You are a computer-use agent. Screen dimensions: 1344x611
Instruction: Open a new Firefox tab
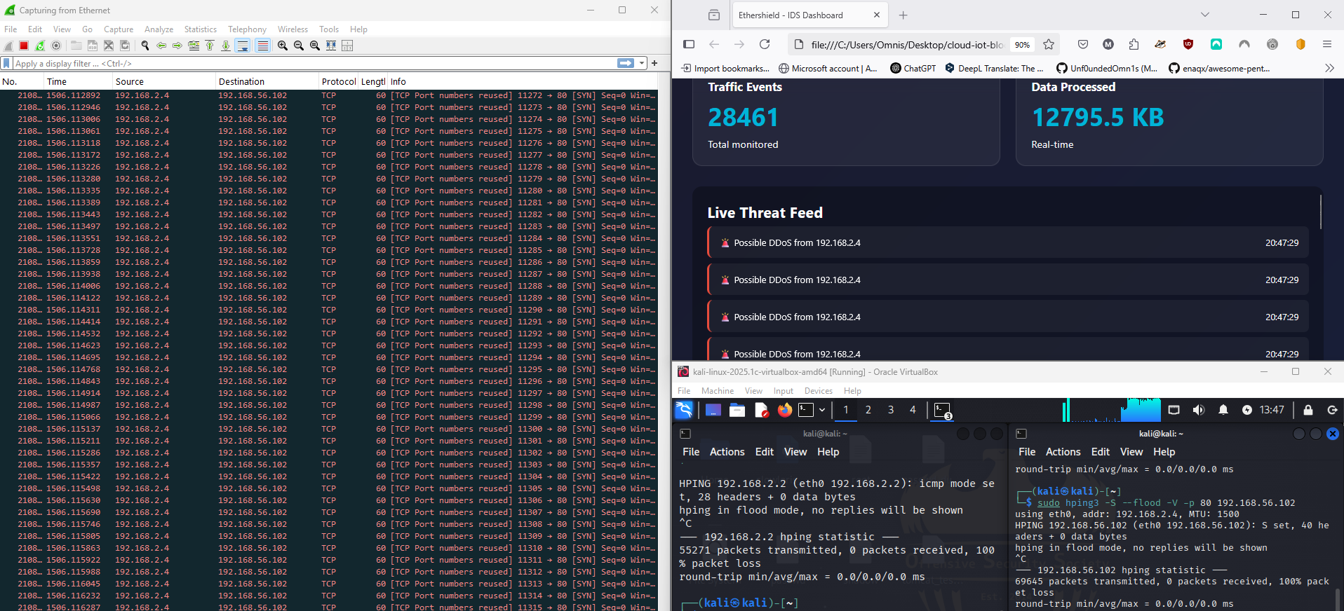pos(903,15)
